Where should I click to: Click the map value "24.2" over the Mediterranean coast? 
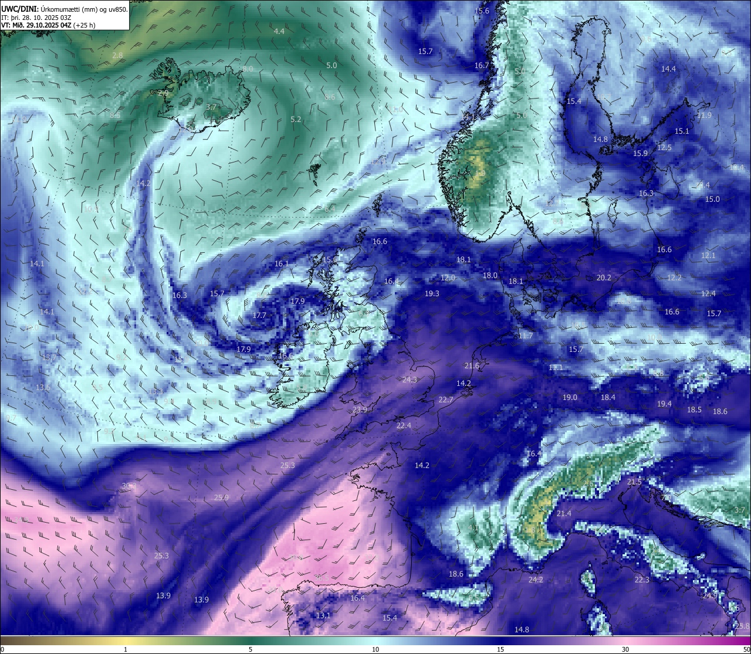click(536, 580)
